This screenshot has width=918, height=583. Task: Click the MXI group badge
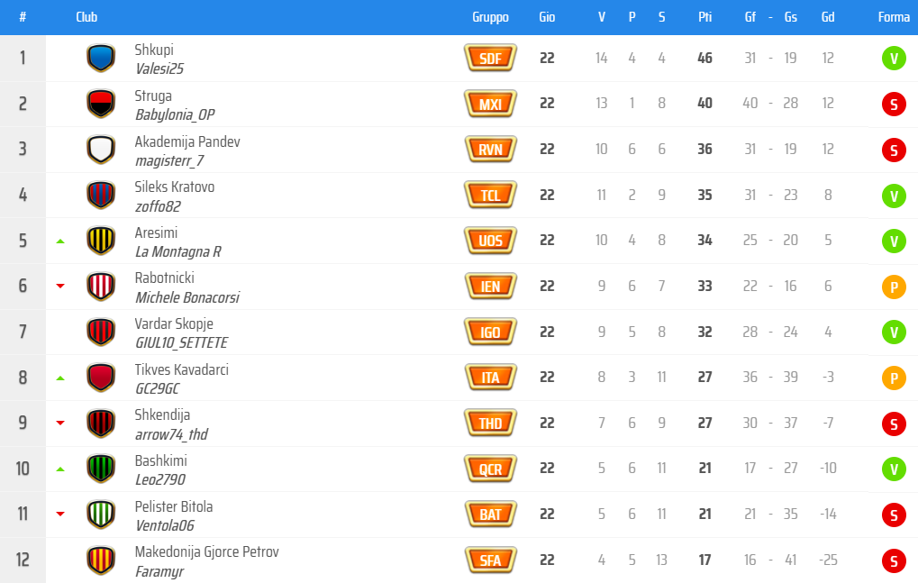[490, 105]
